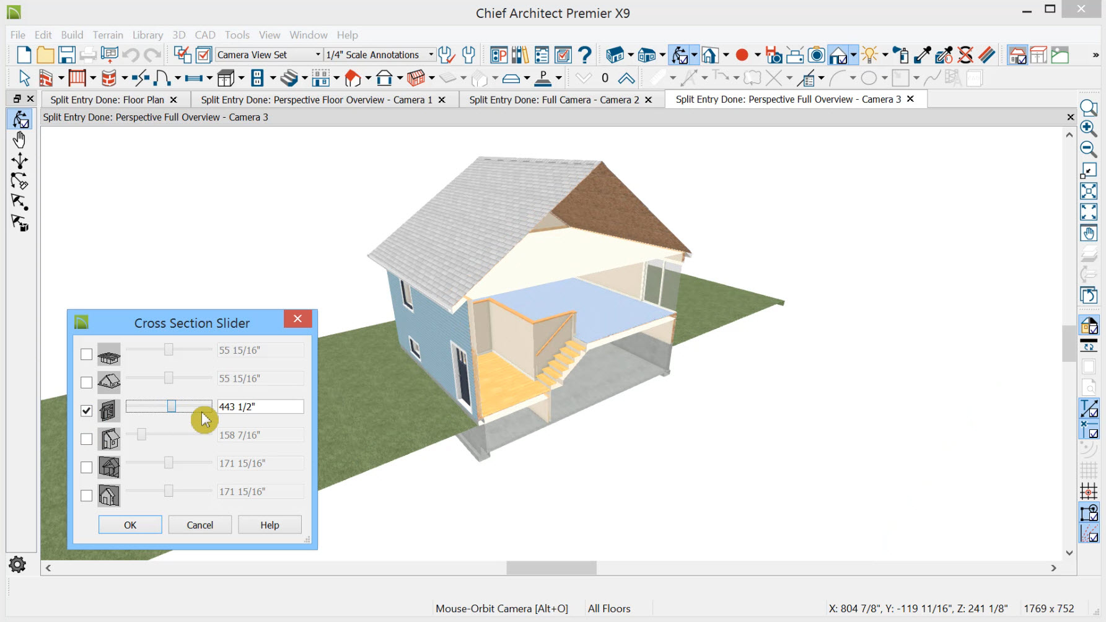This screenshot has width=1106, height=622.
Task: Select the Material Eyedropper tool
Action: coord(922,55)
